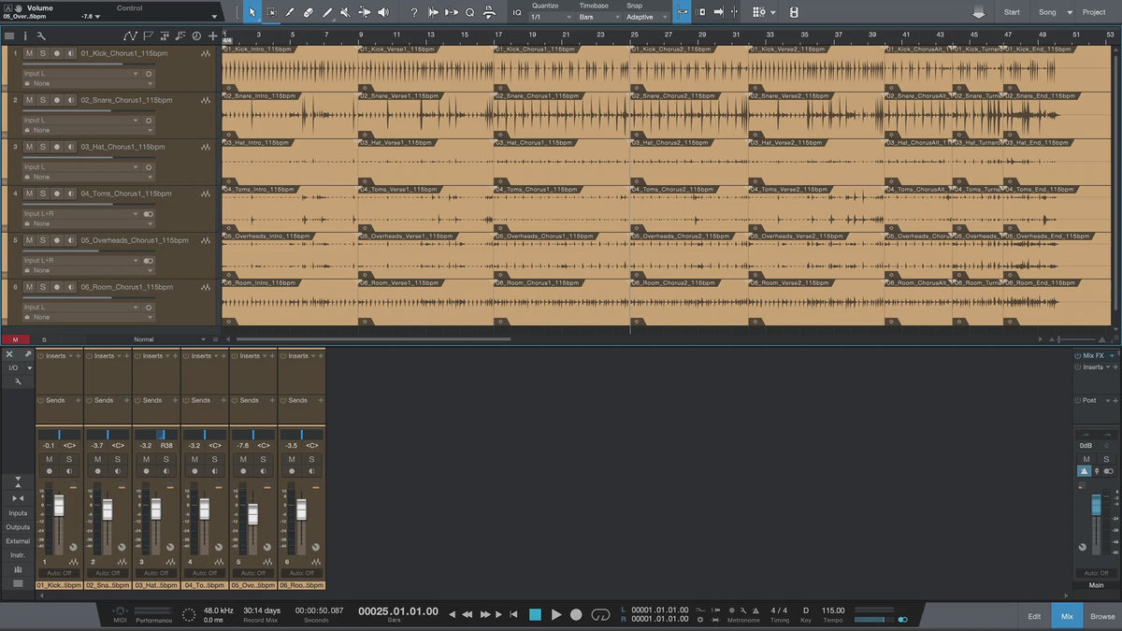Image resolution: width=1122 pixels, height=631 pixels.
Task: Click the Start page button
Action: pyautogui.click(x=1012, y=12)
